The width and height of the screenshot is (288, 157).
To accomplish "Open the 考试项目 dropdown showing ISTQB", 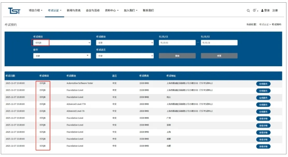I will (62, 43).
